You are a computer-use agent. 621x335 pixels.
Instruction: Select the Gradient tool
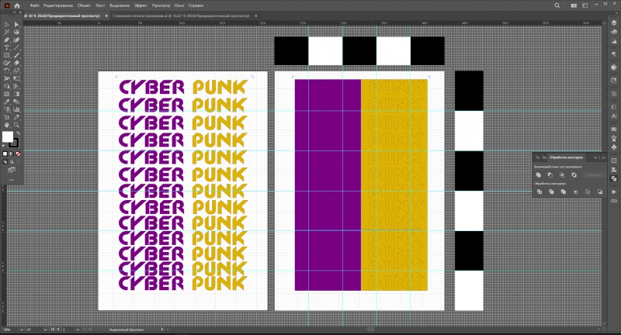point(16,94)
